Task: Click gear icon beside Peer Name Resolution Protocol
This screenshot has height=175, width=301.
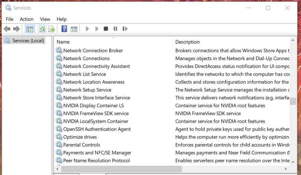Action: click(x=59, y=161)
